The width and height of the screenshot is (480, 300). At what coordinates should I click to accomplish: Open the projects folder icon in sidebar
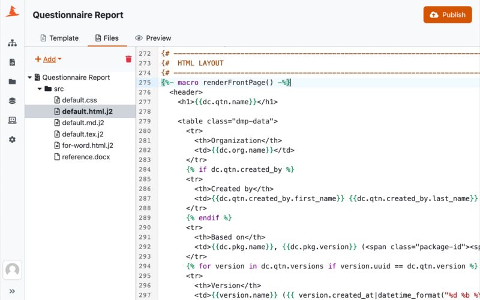(12, 81)
